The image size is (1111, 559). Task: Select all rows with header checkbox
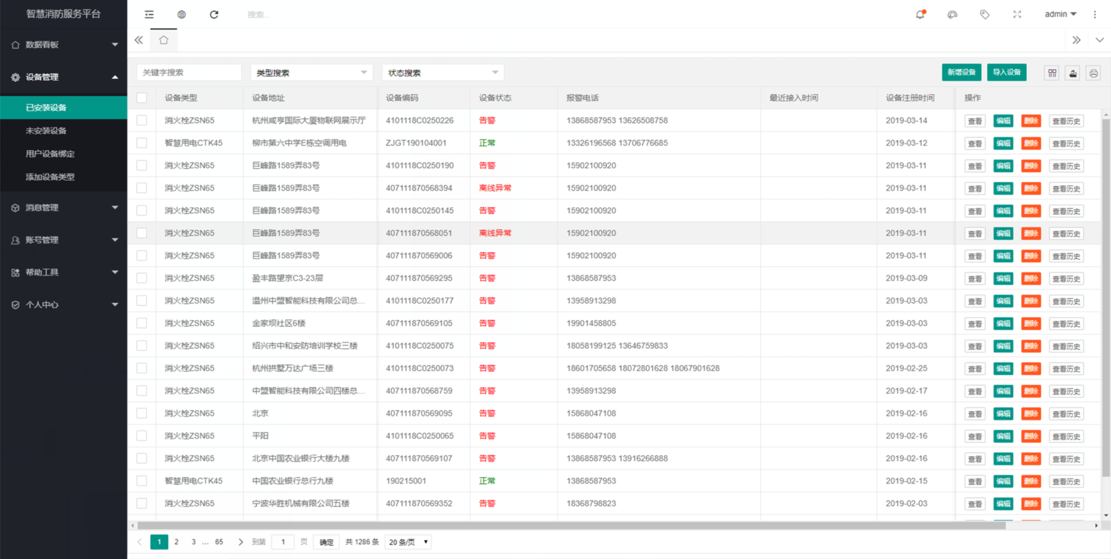pyautogui.click(x=141, y=98)
